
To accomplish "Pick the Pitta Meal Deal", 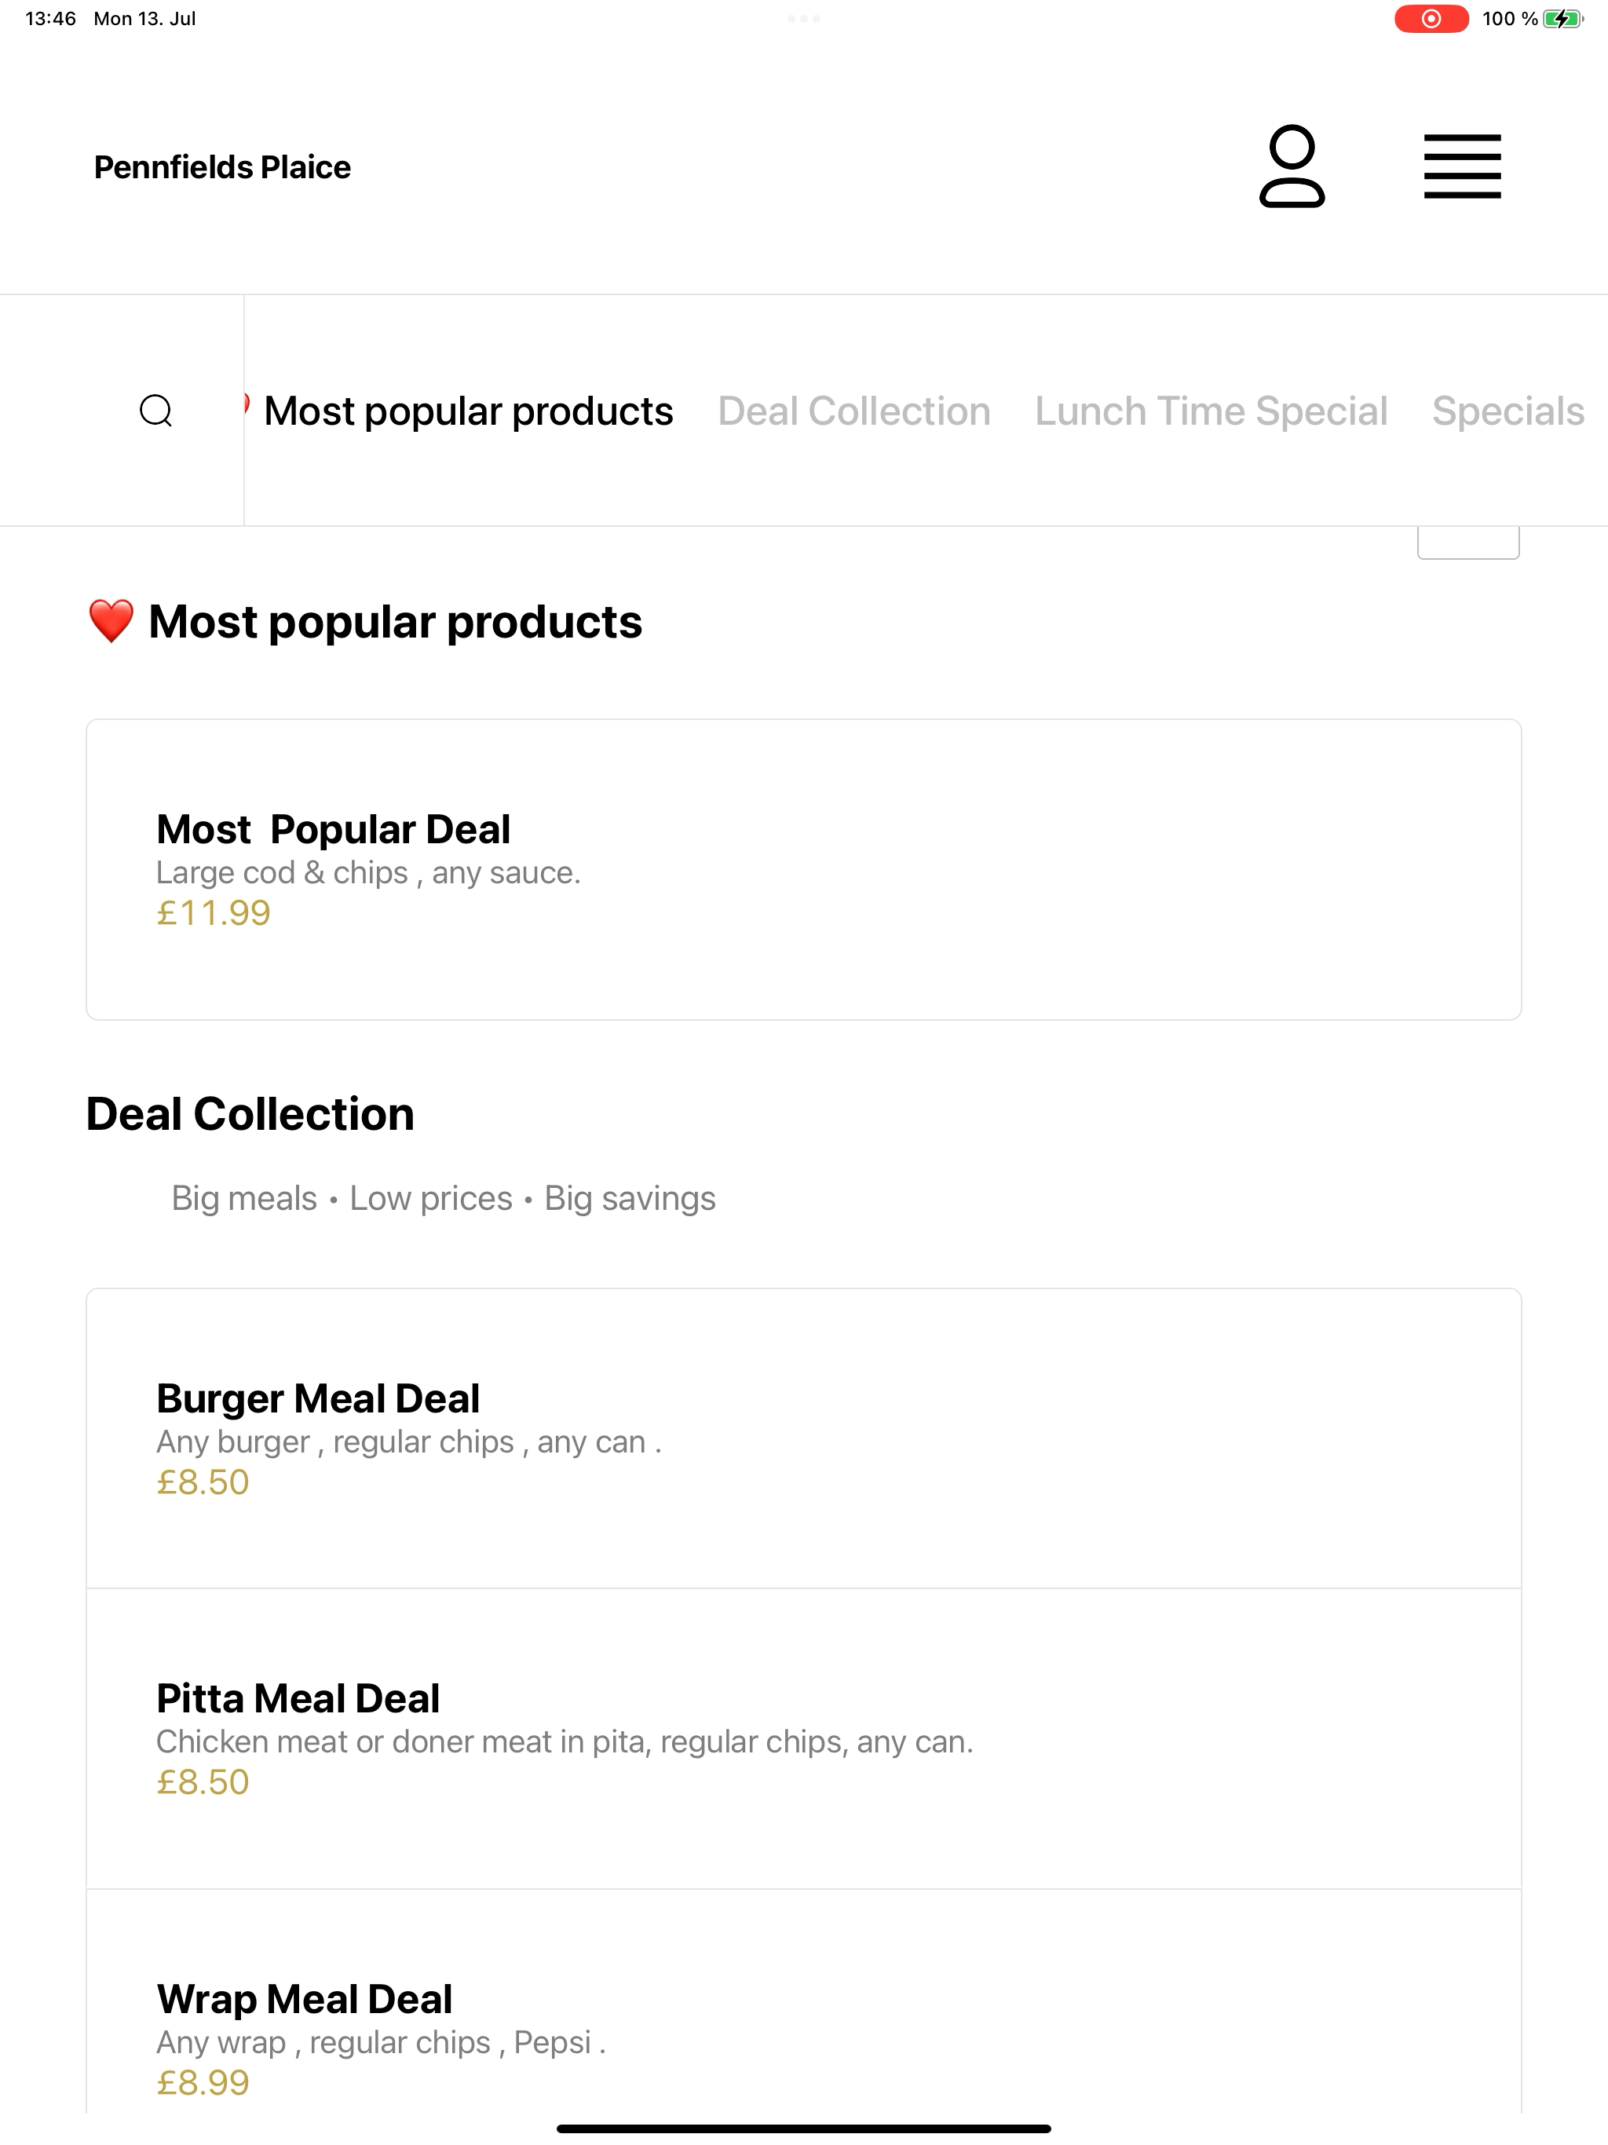I will pyautogui.click(x=803, y=1739).
